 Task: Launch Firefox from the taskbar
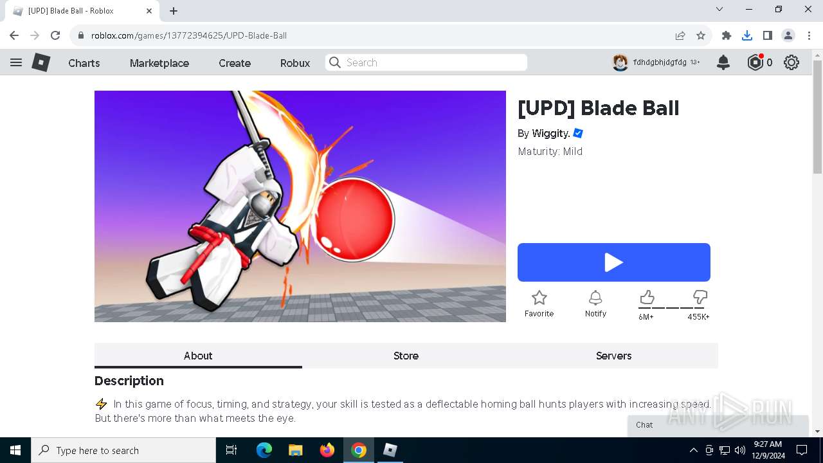[x=327, y=450]
